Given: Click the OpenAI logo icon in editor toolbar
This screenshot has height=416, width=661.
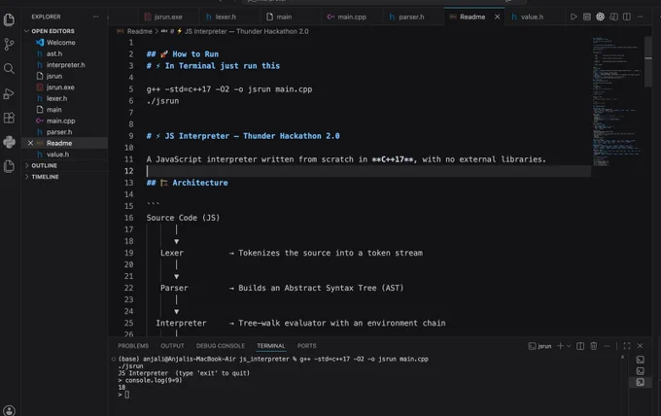Looking at the screenshot, I should tap(601, 17).
